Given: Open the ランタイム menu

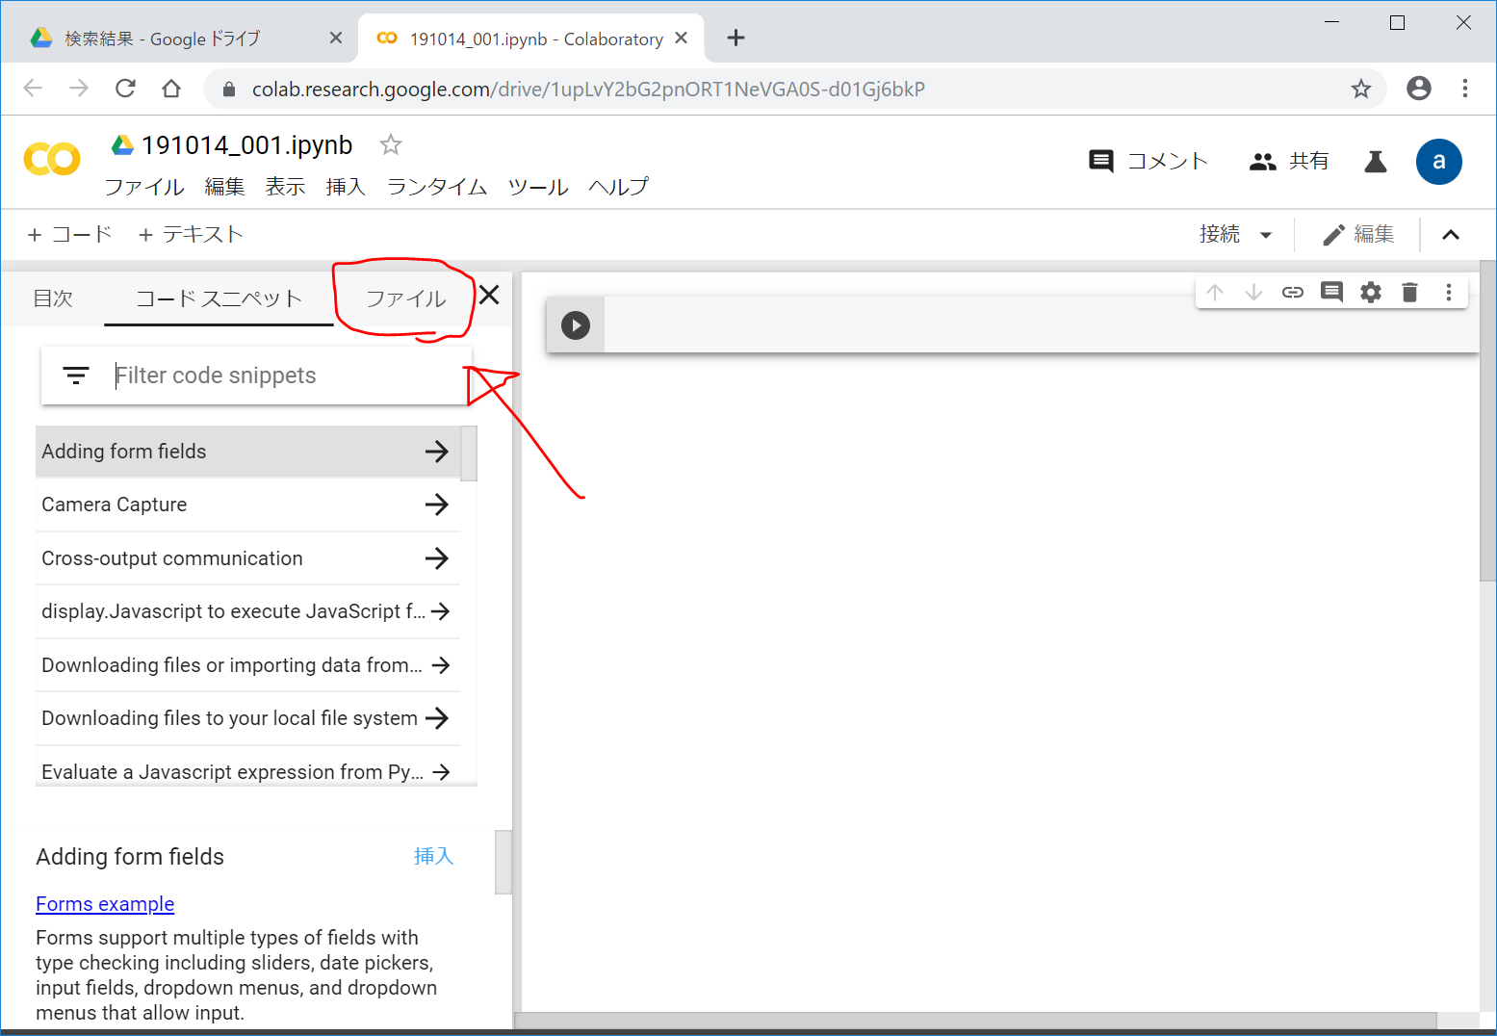Looking at the screenshot, I should tap(436, 187).
